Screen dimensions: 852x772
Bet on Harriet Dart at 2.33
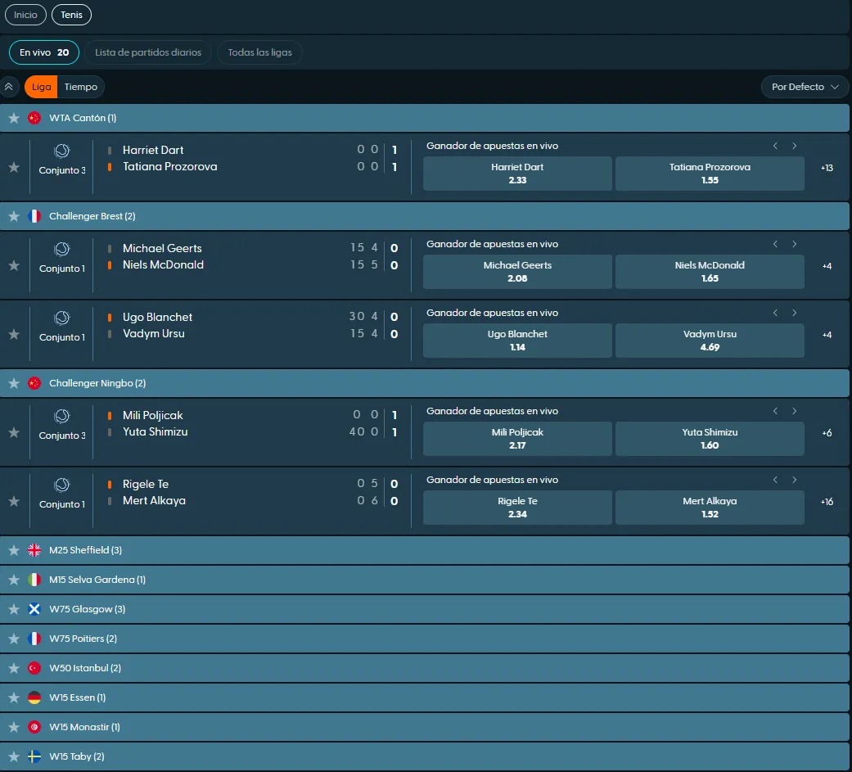tap(517, 174)
